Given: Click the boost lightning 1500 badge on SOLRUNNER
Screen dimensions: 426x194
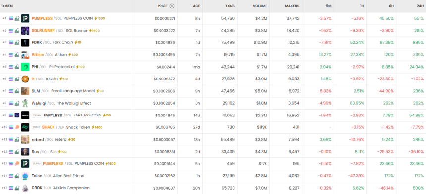Looking at the screenshot, I should click(x=94, y=31).
